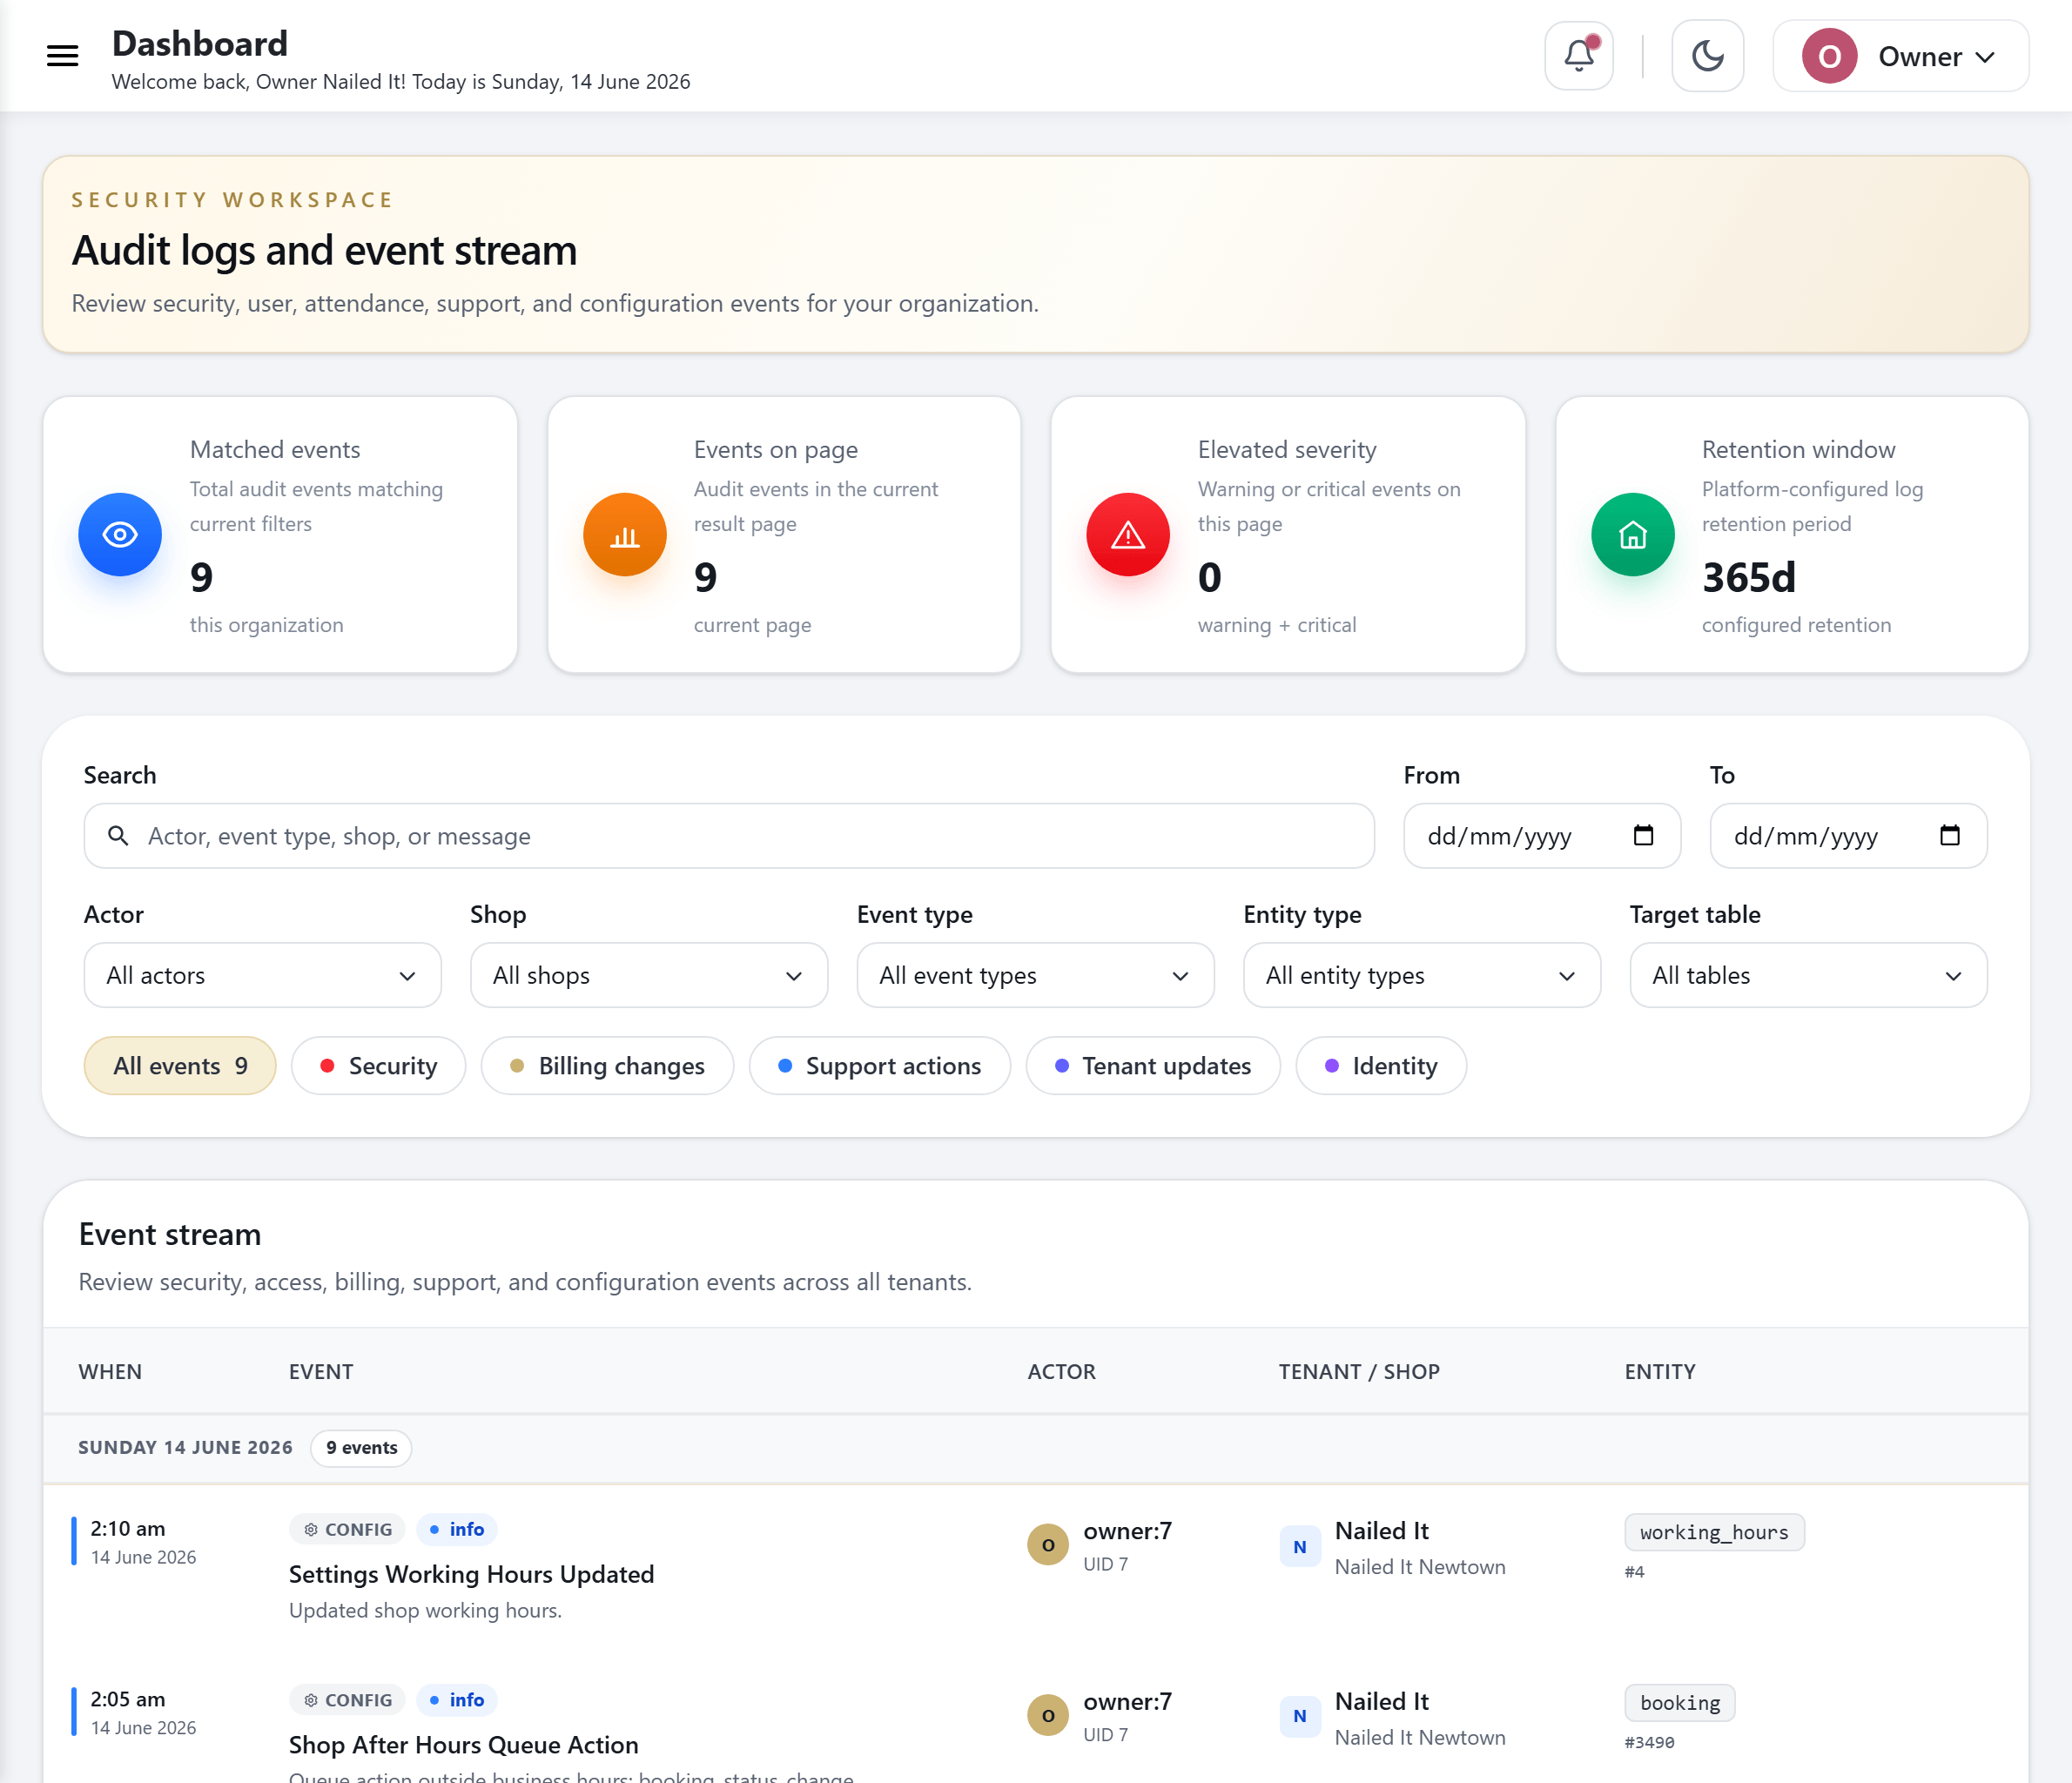Open the notifications bell
The height and width of the screenshot is (1783, 2072).
[x=1579, y=56]
